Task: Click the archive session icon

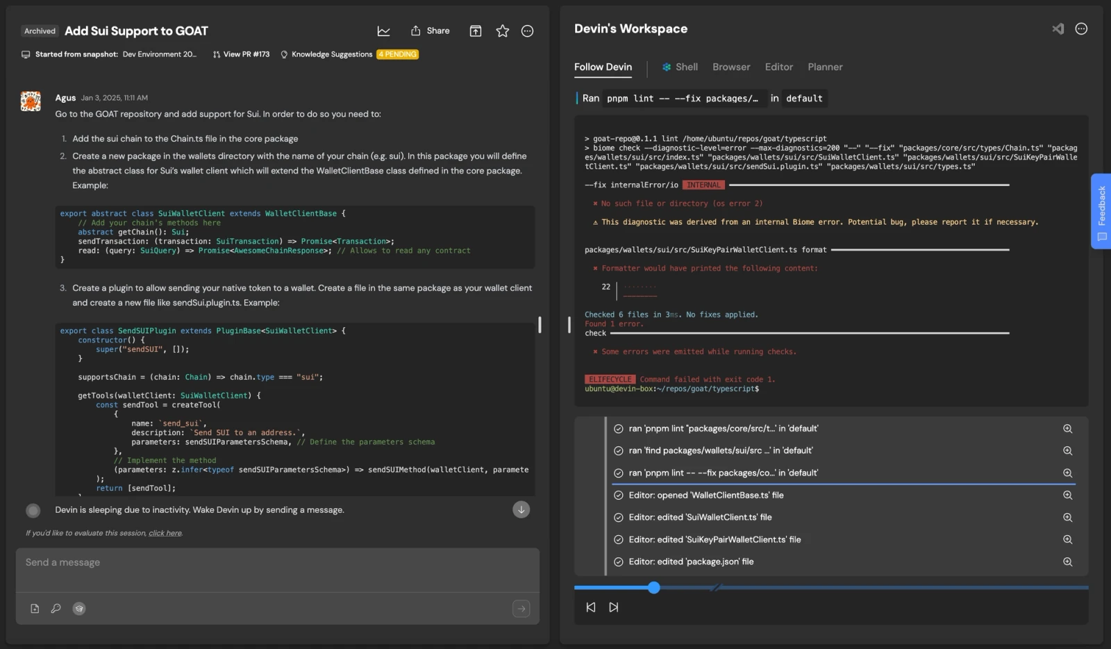Action: pos(476,31)
